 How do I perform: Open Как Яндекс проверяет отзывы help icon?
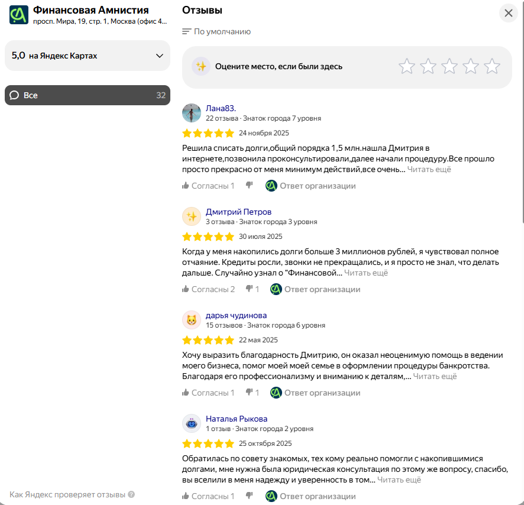131,494
